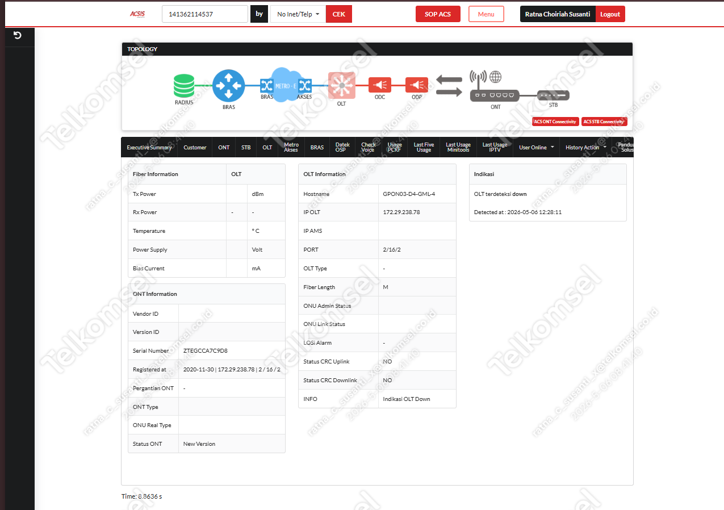Click the Status CRC Uplink row label

click(x=327, y=362)
